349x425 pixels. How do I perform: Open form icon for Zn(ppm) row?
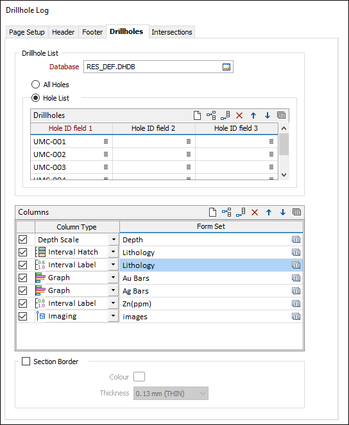[x=296, y=304]
